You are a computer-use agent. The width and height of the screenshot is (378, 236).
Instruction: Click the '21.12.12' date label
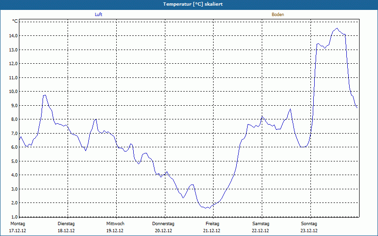tap(212, 231)
